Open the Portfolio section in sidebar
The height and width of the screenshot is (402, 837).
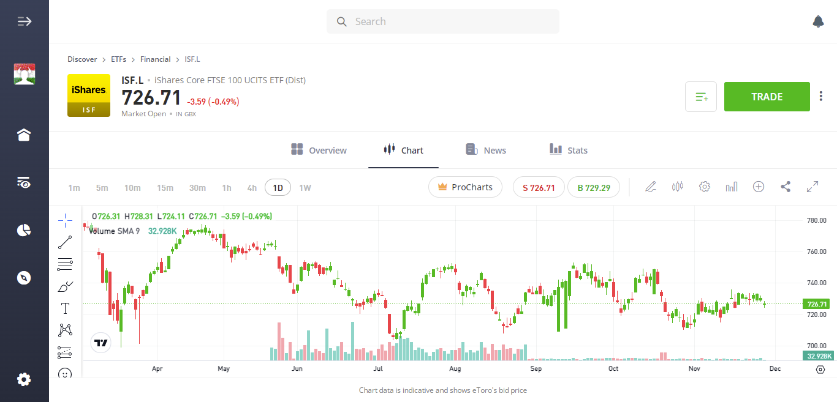[23, 229]
